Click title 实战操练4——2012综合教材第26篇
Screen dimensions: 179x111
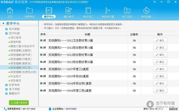point(71,62)
